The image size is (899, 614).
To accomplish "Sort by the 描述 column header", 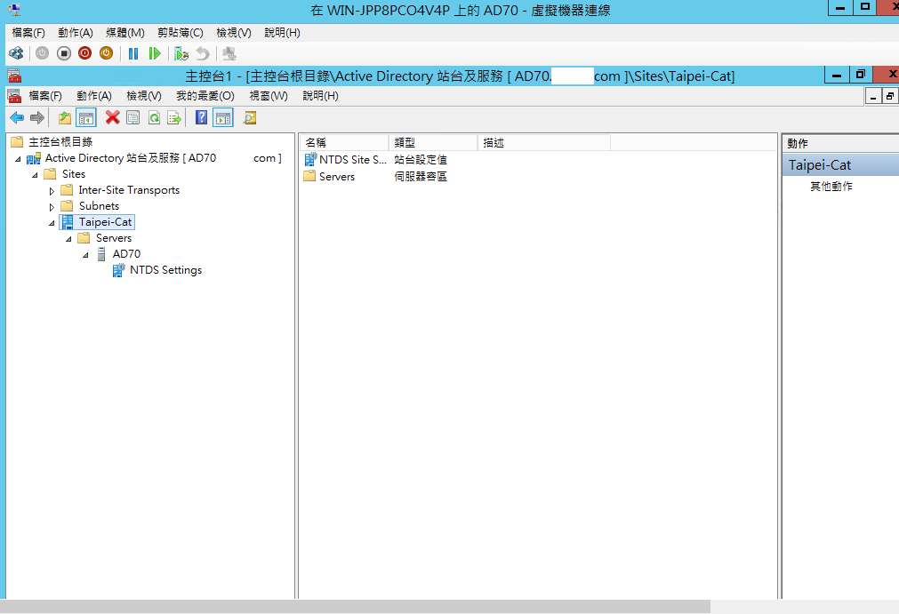I will [543, 143].
